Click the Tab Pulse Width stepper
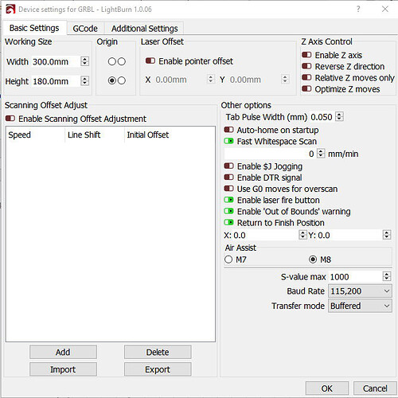398x398 pixels. coord(339,116)
